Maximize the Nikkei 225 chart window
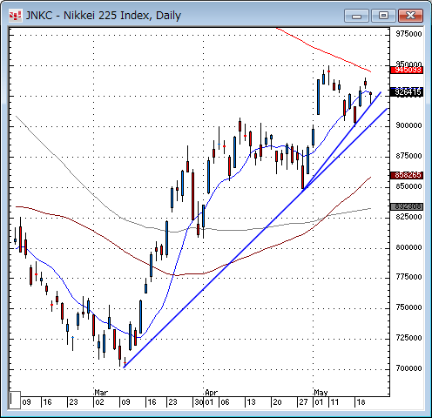Screen dimensions: 432x418 point(383,16)
